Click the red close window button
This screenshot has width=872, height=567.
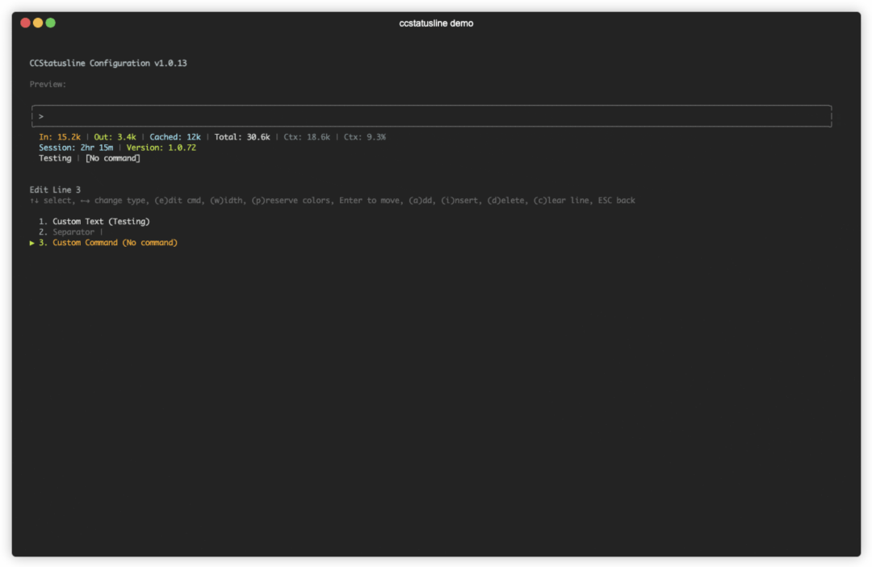(26, 23)
